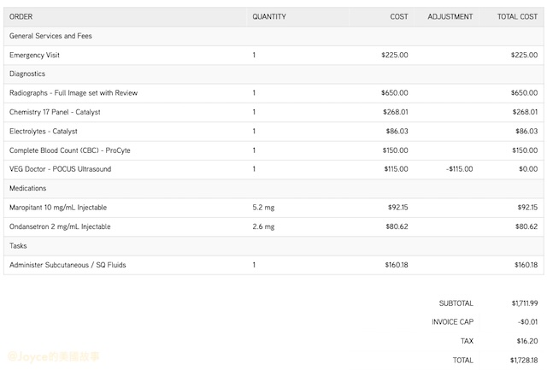547x370 pixels.
Task: Select the Emergency Visit line item
Action: tap(34, 56)
